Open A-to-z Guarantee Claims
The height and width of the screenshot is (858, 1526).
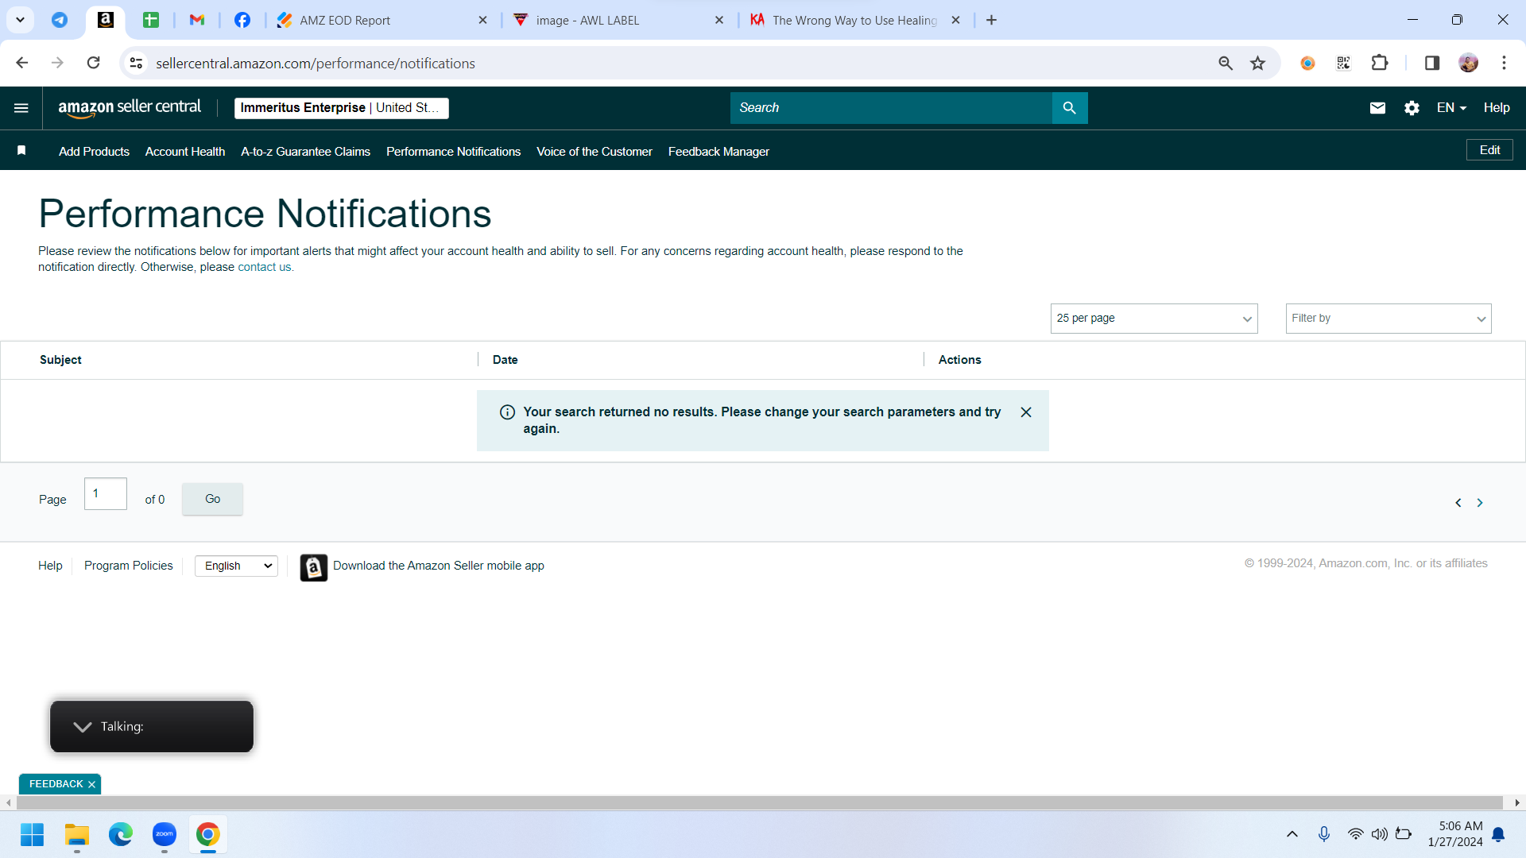[306, 152]
